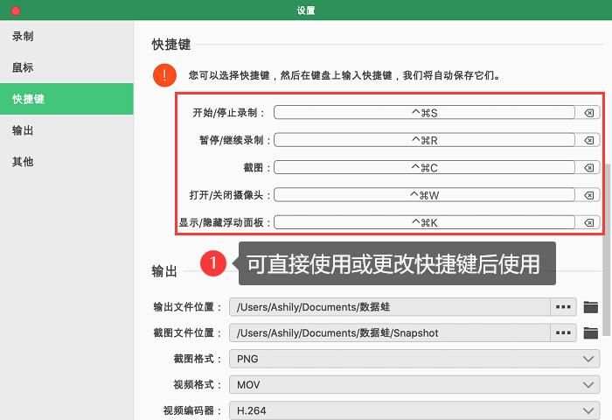The width and height of the screenshot is (612, 420).
Task: Edit the 显示/隐藏浮动面板 shortcut field
Action: pyautogui.click(x=424, y=223)
